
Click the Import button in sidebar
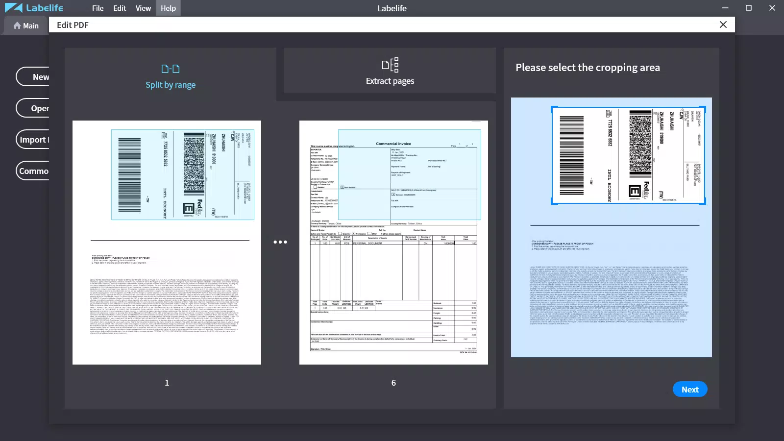point(33,140)
